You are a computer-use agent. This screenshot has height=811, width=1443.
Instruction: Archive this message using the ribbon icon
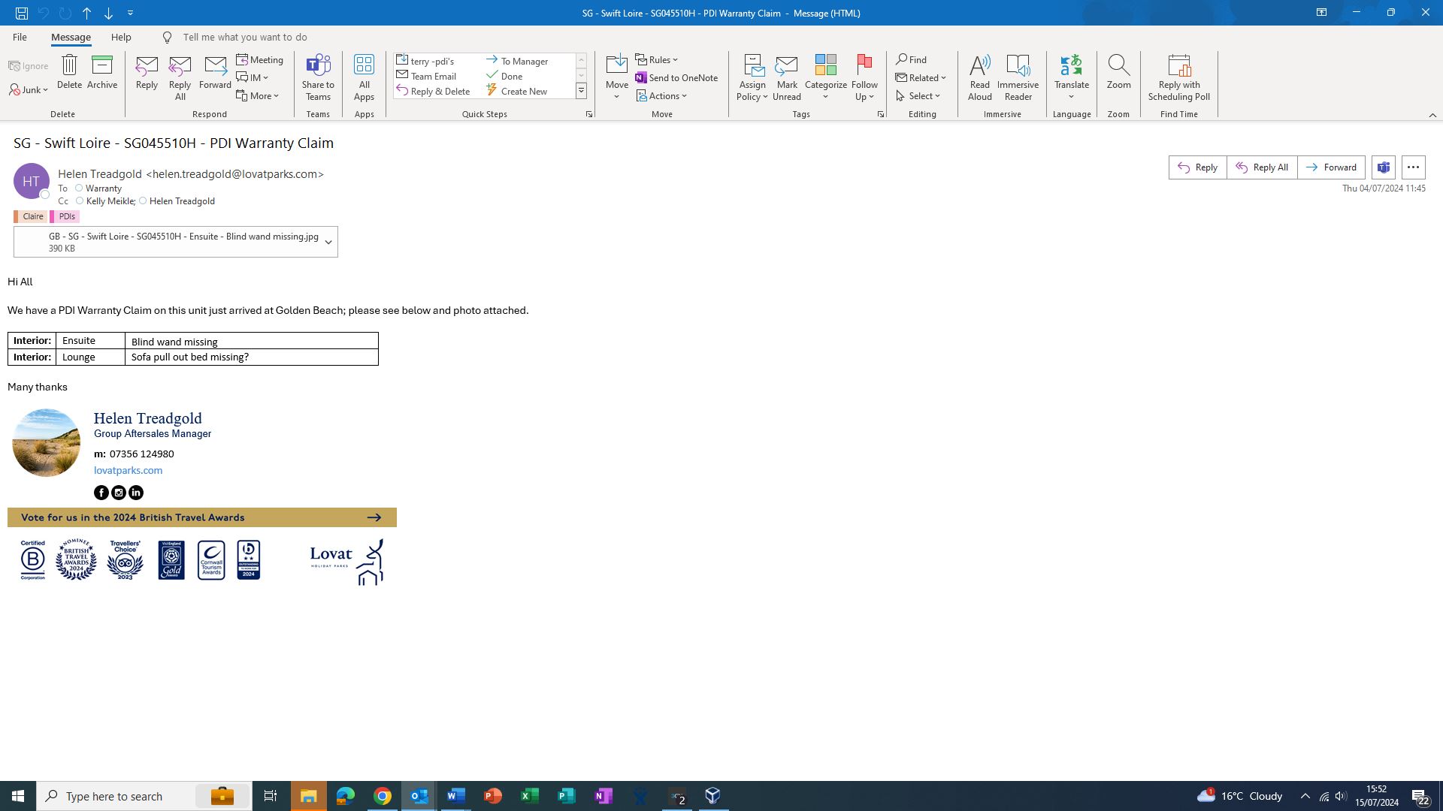[x=102, y=65]
